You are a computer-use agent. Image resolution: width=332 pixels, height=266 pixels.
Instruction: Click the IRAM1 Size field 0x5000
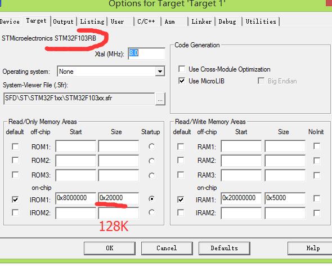[x=285, y=198]
